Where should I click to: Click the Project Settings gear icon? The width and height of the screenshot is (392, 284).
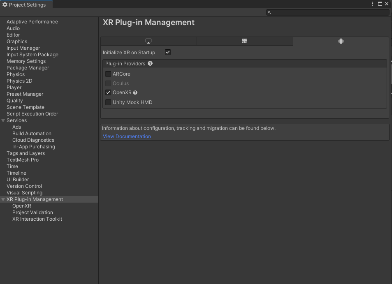pyautogui.click(x=5, y=5)
